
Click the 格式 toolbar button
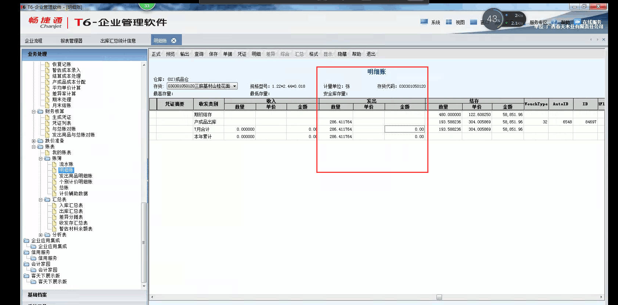(x=314, y=54)
